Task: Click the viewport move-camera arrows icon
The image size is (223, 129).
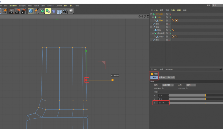Action: pos(140,16)
